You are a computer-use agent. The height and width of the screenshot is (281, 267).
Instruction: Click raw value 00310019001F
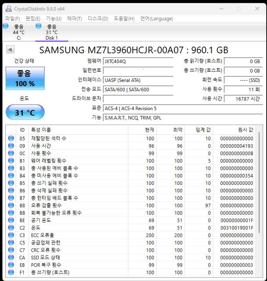(236, 228)
